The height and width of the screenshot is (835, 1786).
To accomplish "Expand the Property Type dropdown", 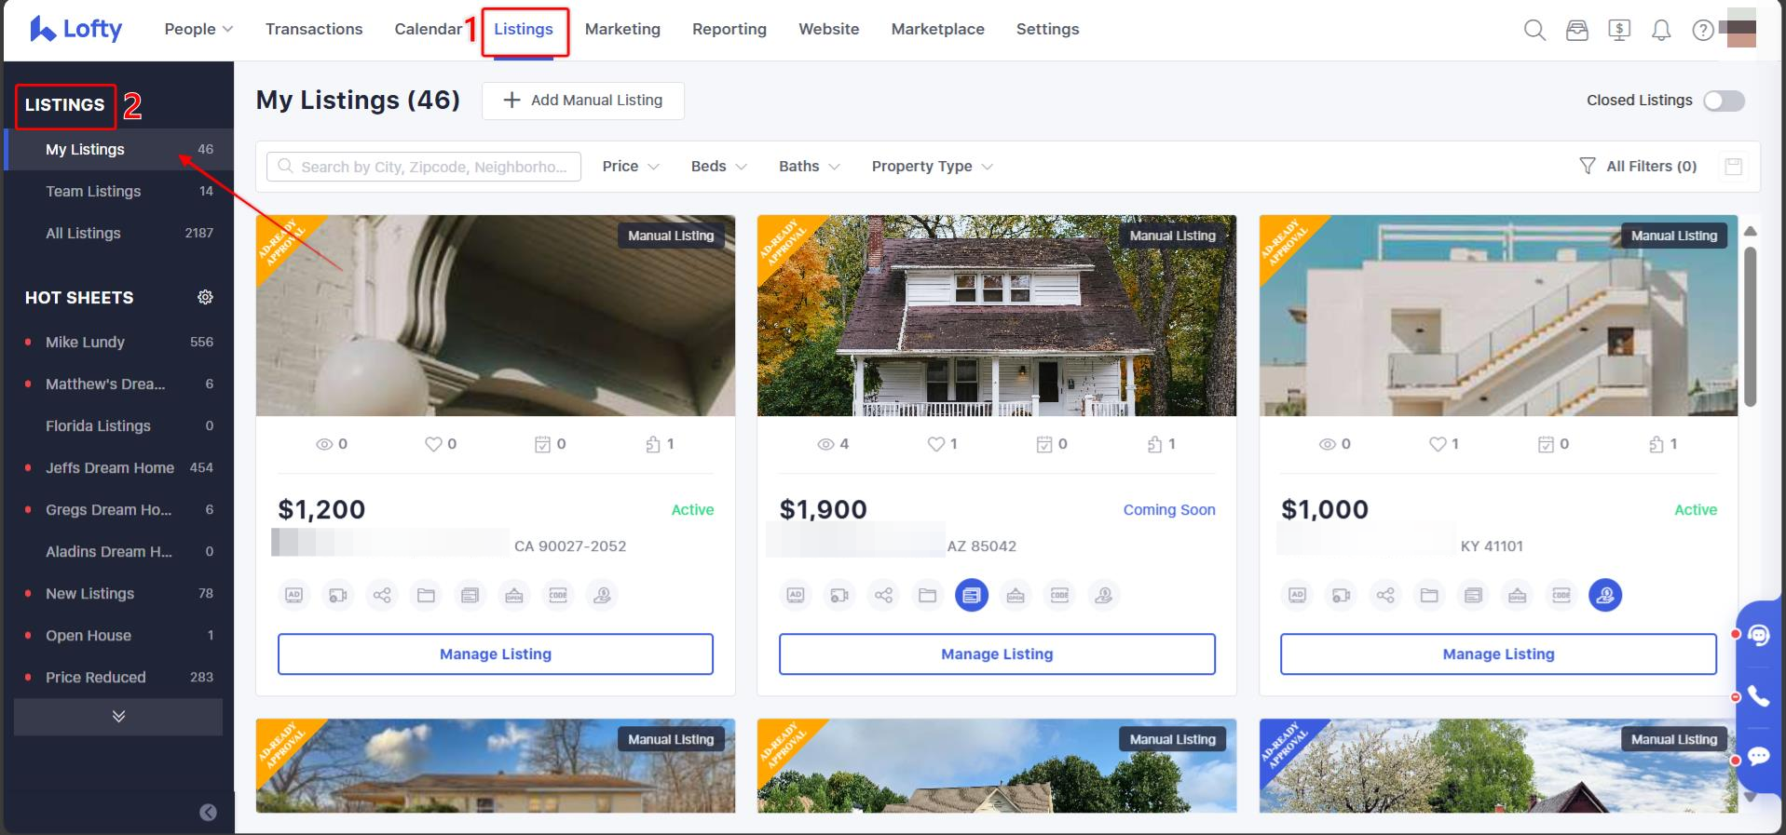I will point(932,167).
